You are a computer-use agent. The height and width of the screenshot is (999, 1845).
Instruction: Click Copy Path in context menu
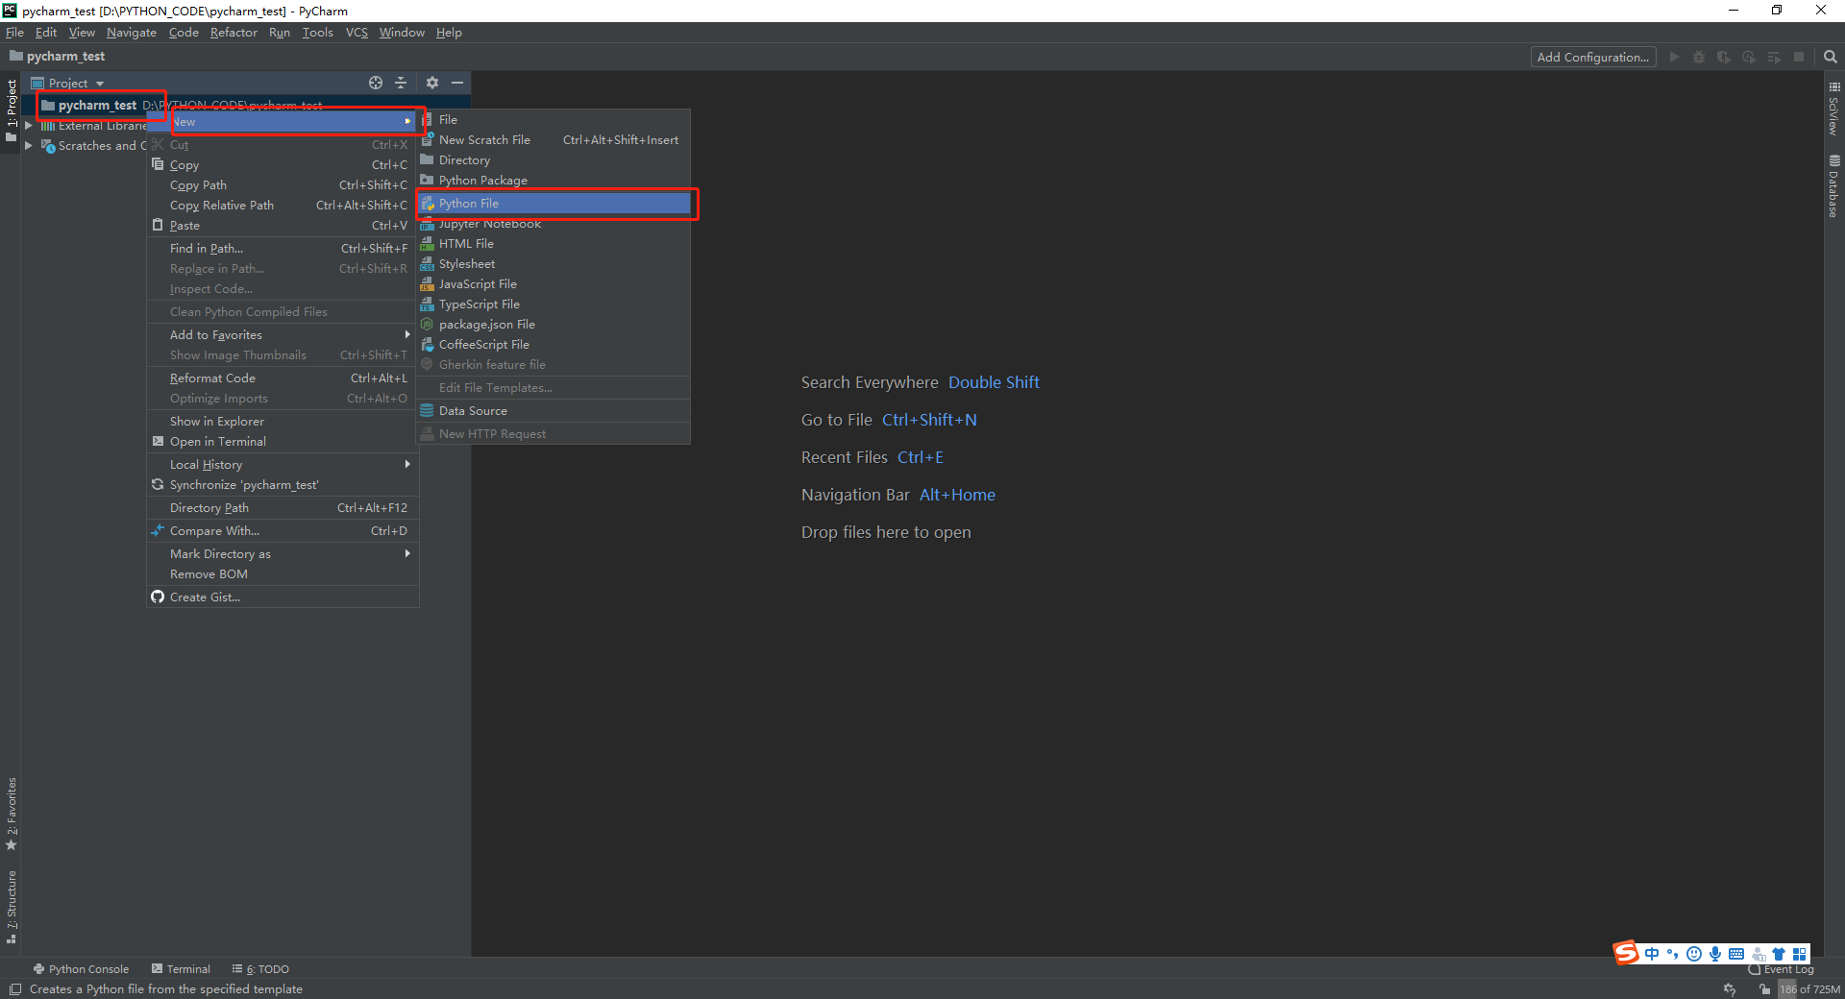click(x=283, y=184)
